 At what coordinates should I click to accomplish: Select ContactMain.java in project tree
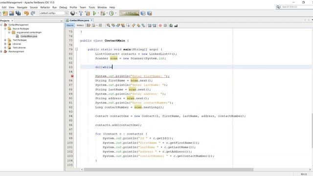(29, 36)
